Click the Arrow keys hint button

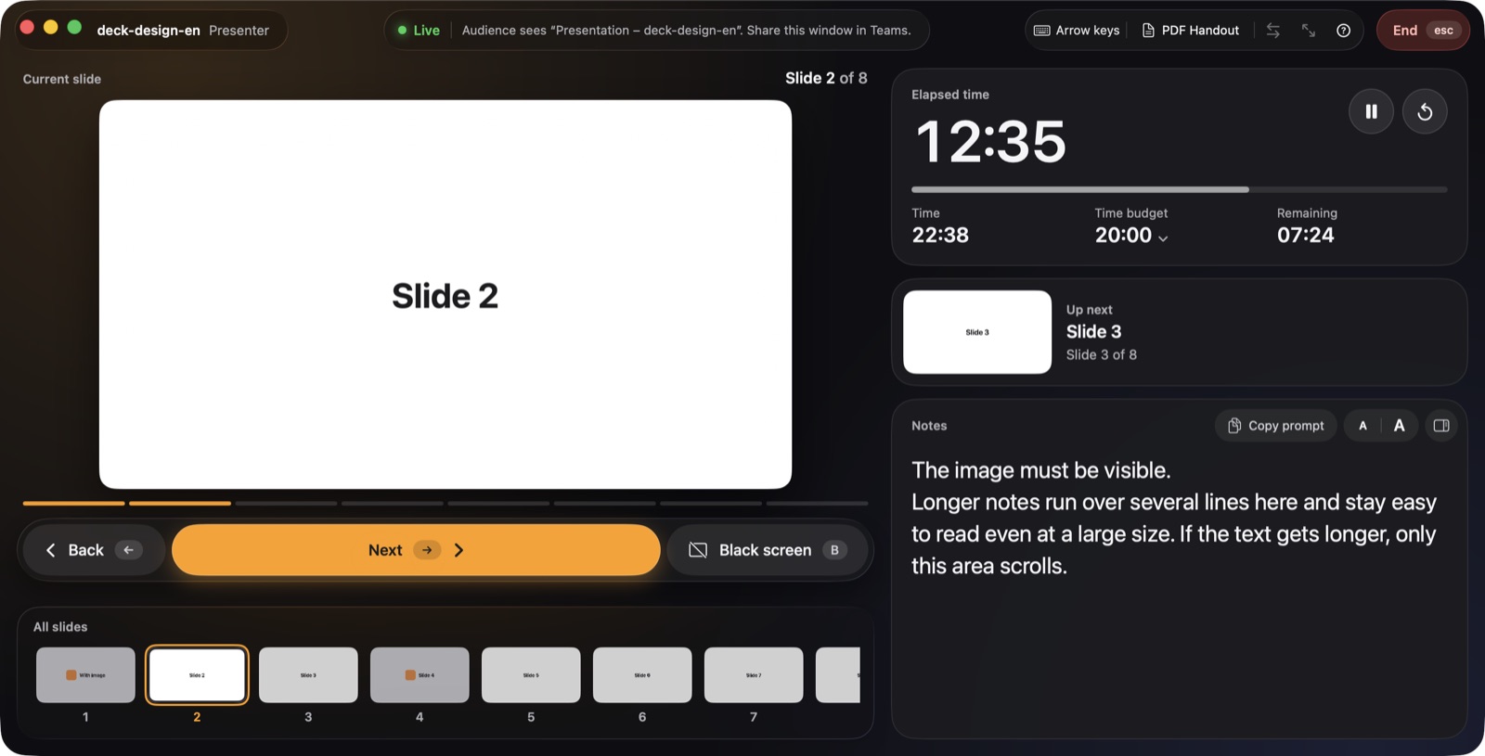1077,31
